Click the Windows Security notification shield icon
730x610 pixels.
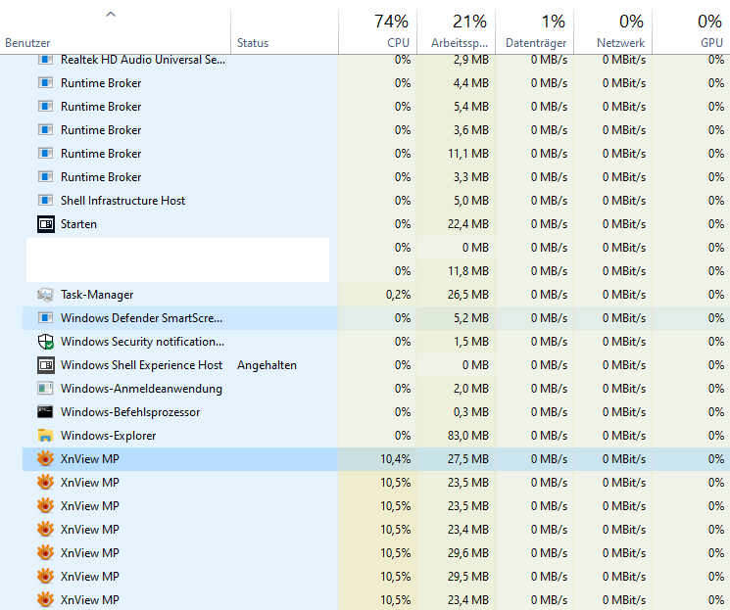pos(46,342)
